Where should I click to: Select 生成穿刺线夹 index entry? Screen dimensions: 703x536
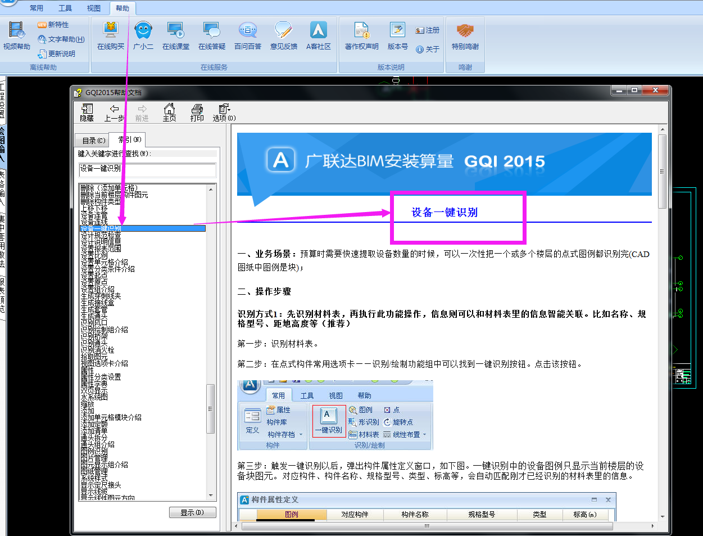101,296
